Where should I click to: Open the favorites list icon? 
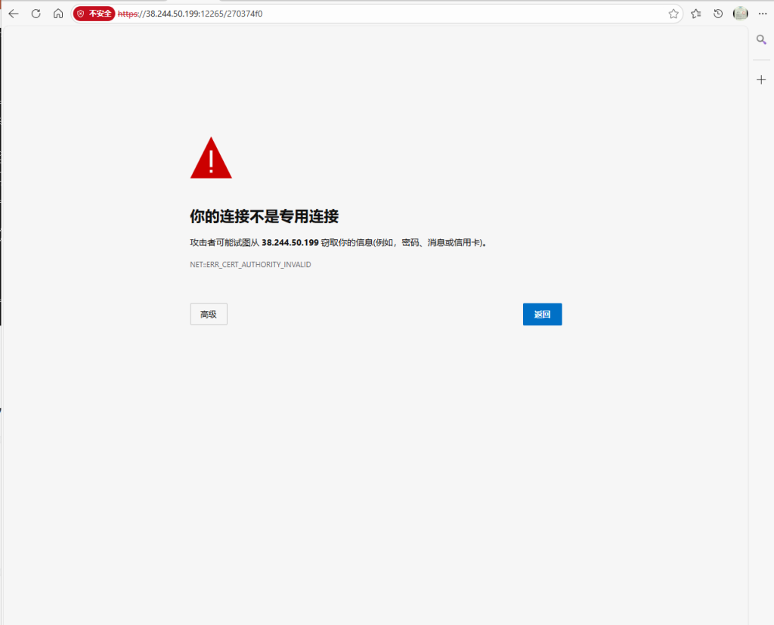(696, 14)
